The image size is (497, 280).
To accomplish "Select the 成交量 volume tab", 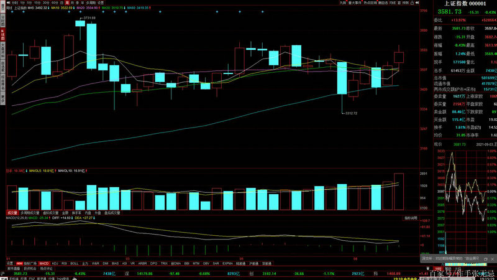I will pos(12,212).
